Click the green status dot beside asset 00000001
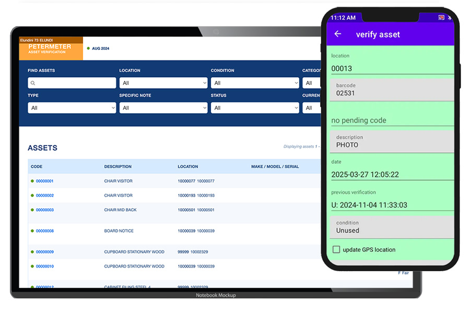Image resolution: width=470 pixels, height=313 pixels. [x=32, y=181]
